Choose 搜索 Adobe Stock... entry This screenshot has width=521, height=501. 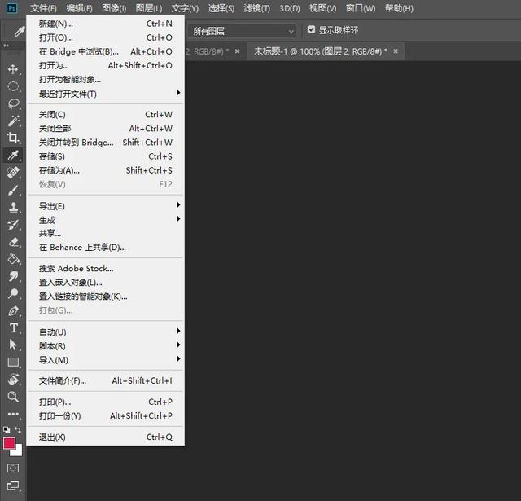(x=106, y=268)
